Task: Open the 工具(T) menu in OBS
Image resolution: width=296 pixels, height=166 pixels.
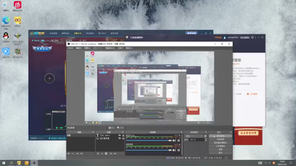Action: point(120,48)
